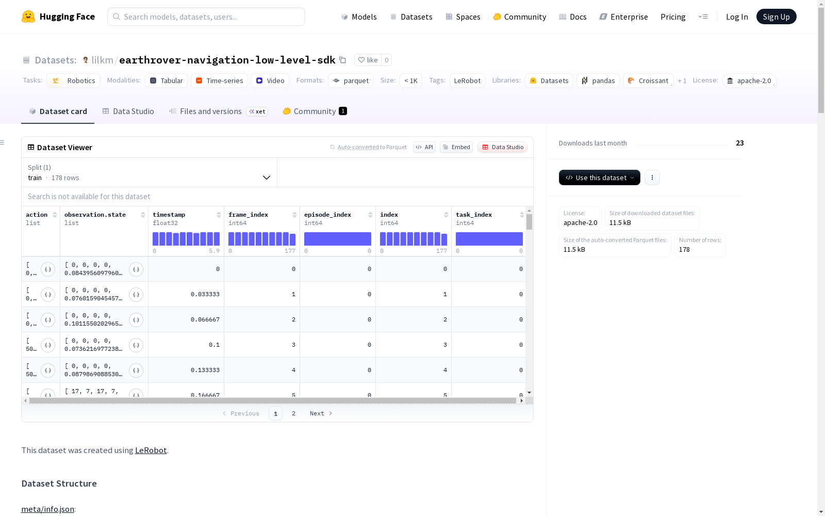The height and width of the screenshot is (516, 825).
Task: Toggle the left sidebar table-of-contents icon
Action: tap(3, 142)
